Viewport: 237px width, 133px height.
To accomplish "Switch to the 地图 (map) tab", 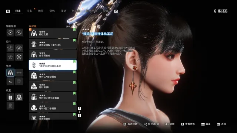I will click(x=41, y=11).
